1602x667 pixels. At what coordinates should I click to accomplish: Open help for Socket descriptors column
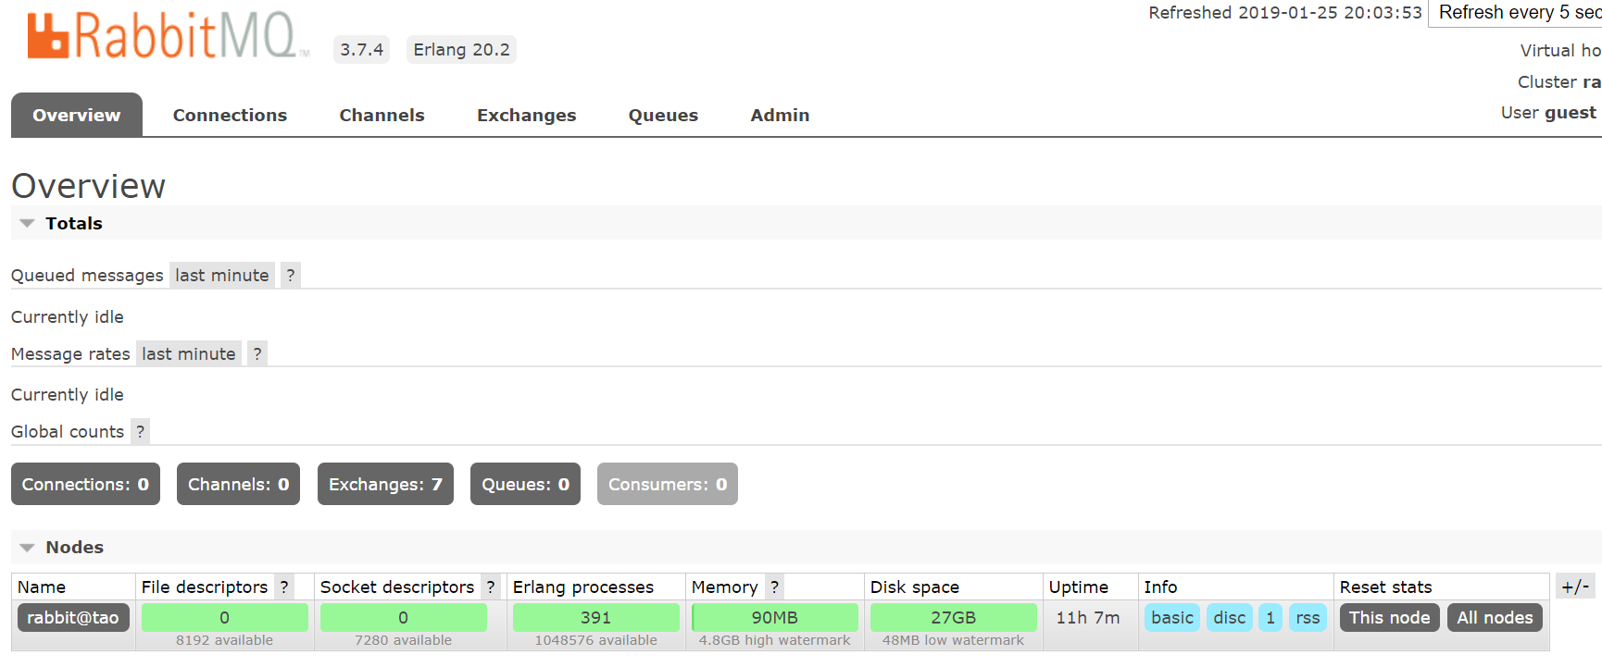(491, 587)
